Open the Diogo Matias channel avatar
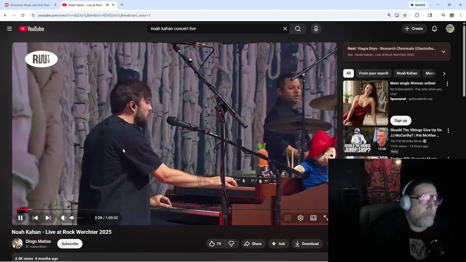This screenshot has height=262, width=466. [17, 243]
